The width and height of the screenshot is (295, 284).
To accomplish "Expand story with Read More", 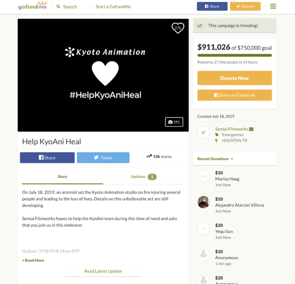I will [x=33, y=260].
